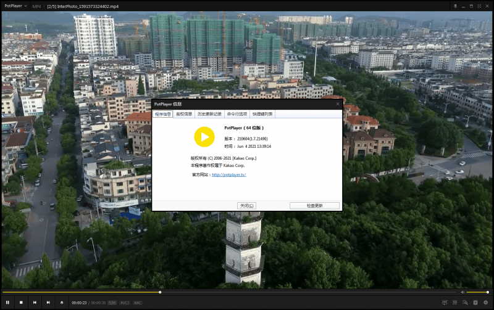Click the 关闭(C) button in dialog
Image resolution: width=494 pixels, height=310 pixels.
click(246, 205)
